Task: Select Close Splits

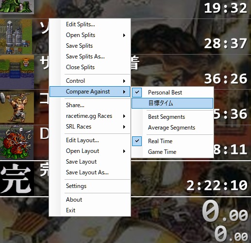Action: [90, 67]
